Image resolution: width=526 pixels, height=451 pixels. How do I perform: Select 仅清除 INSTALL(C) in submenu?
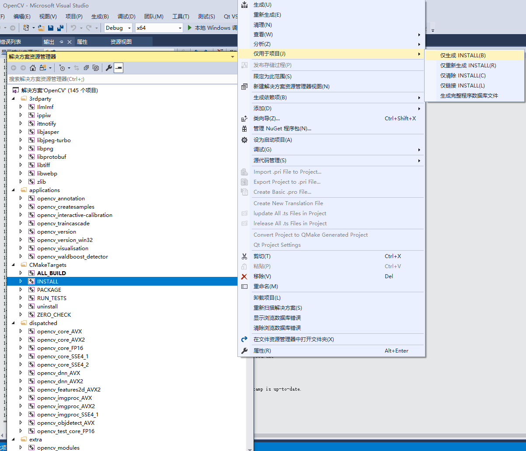[x=474, y=76]
